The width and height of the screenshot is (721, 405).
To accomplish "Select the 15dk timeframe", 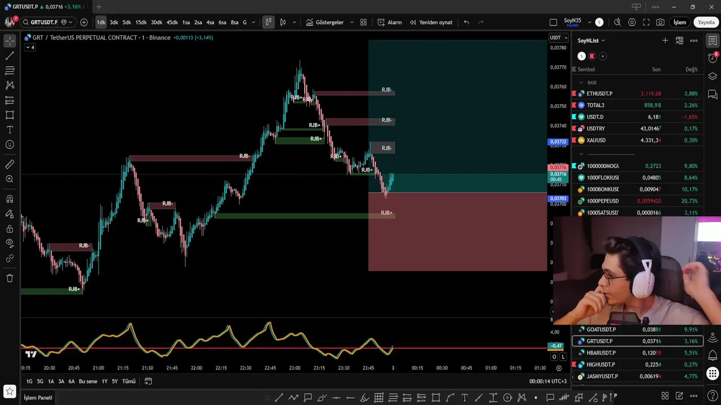I will [x=141, y=22].
